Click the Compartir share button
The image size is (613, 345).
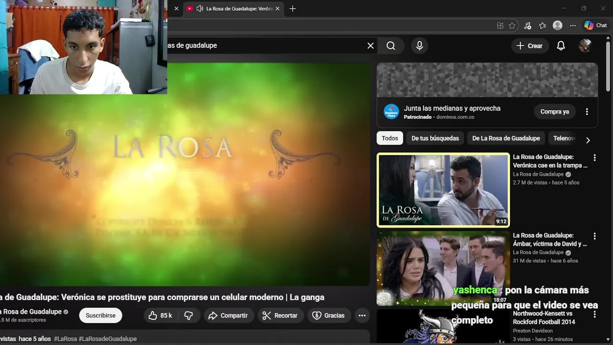(228, 315)
